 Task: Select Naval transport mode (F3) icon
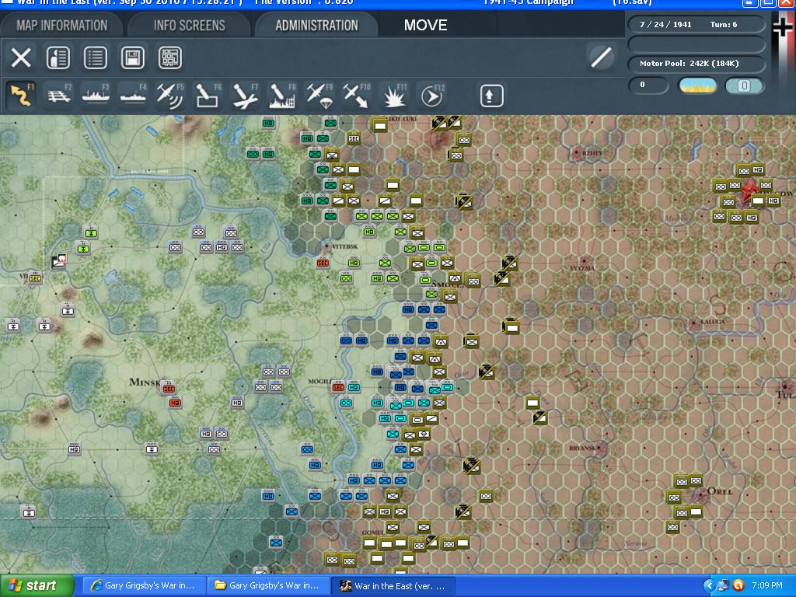pos(96,96)
